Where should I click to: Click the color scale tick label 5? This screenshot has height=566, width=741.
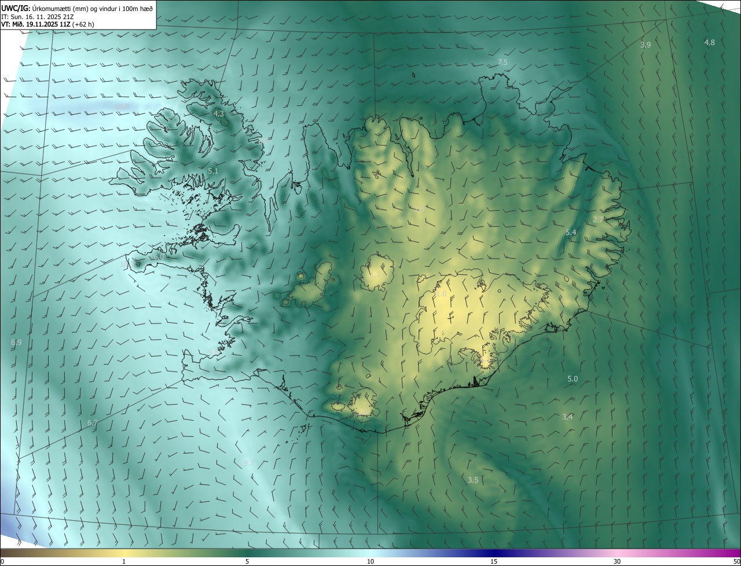click(x=247, y=561)
